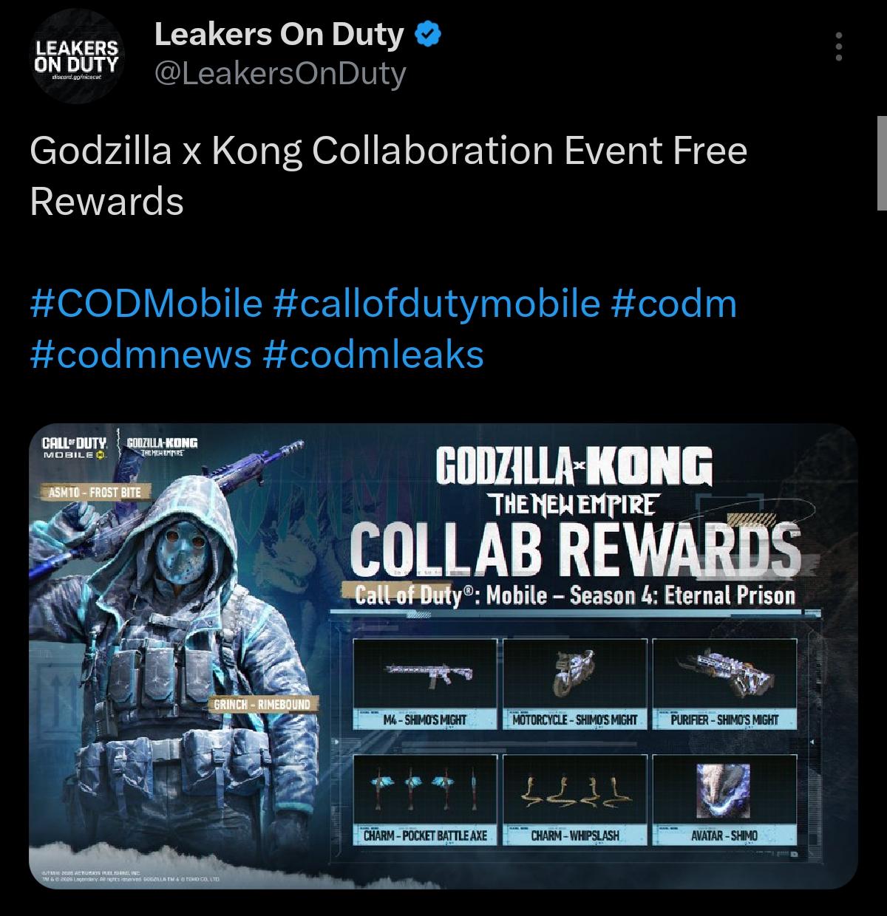Open the #callofdutymobile hashtag
This screenshot has width=887, height=916.
(437, 304)
